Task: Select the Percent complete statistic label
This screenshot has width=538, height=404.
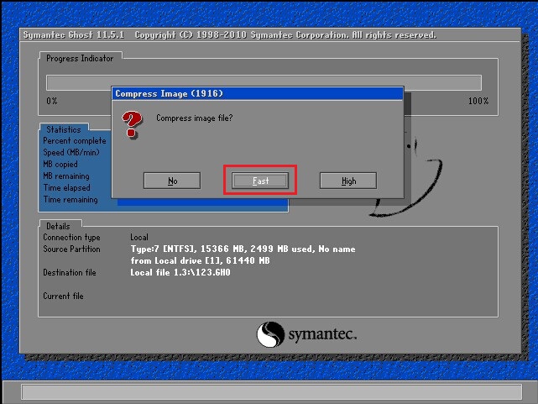Action: point(75,141)
